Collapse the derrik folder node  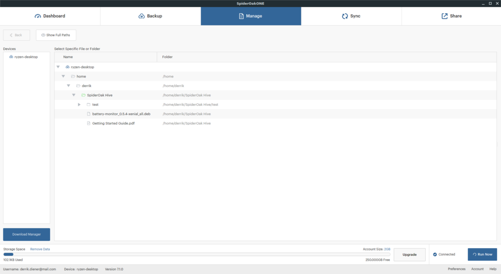point(68,86)
